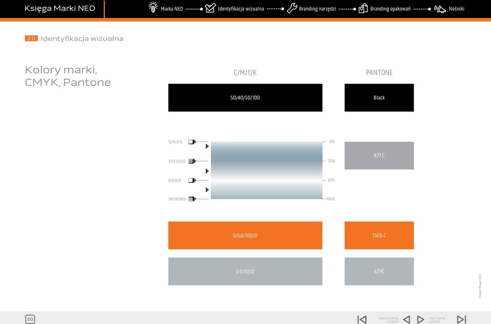Click the poprzednia strona label
The width and height of the screenshot is (491, 324).
point(388,319)
